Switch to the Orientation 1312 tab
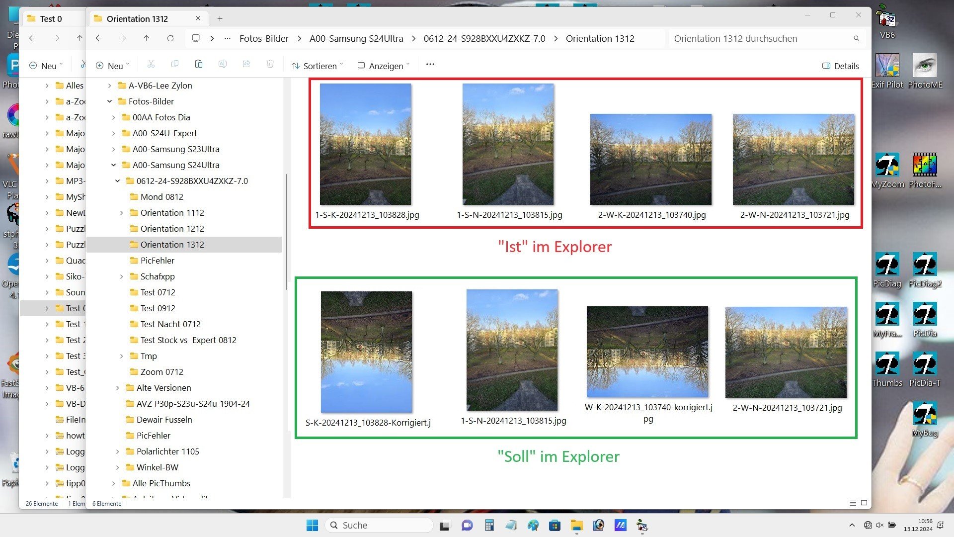This screenshot has width=954, height=537. pyautogui.click(x=137, y=19)
